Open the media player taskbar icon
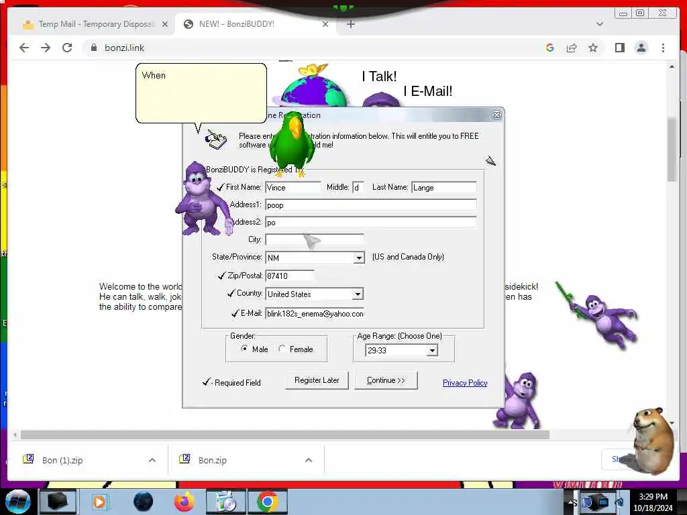Viewport: 687px width, 515px height. coord(99,502)
